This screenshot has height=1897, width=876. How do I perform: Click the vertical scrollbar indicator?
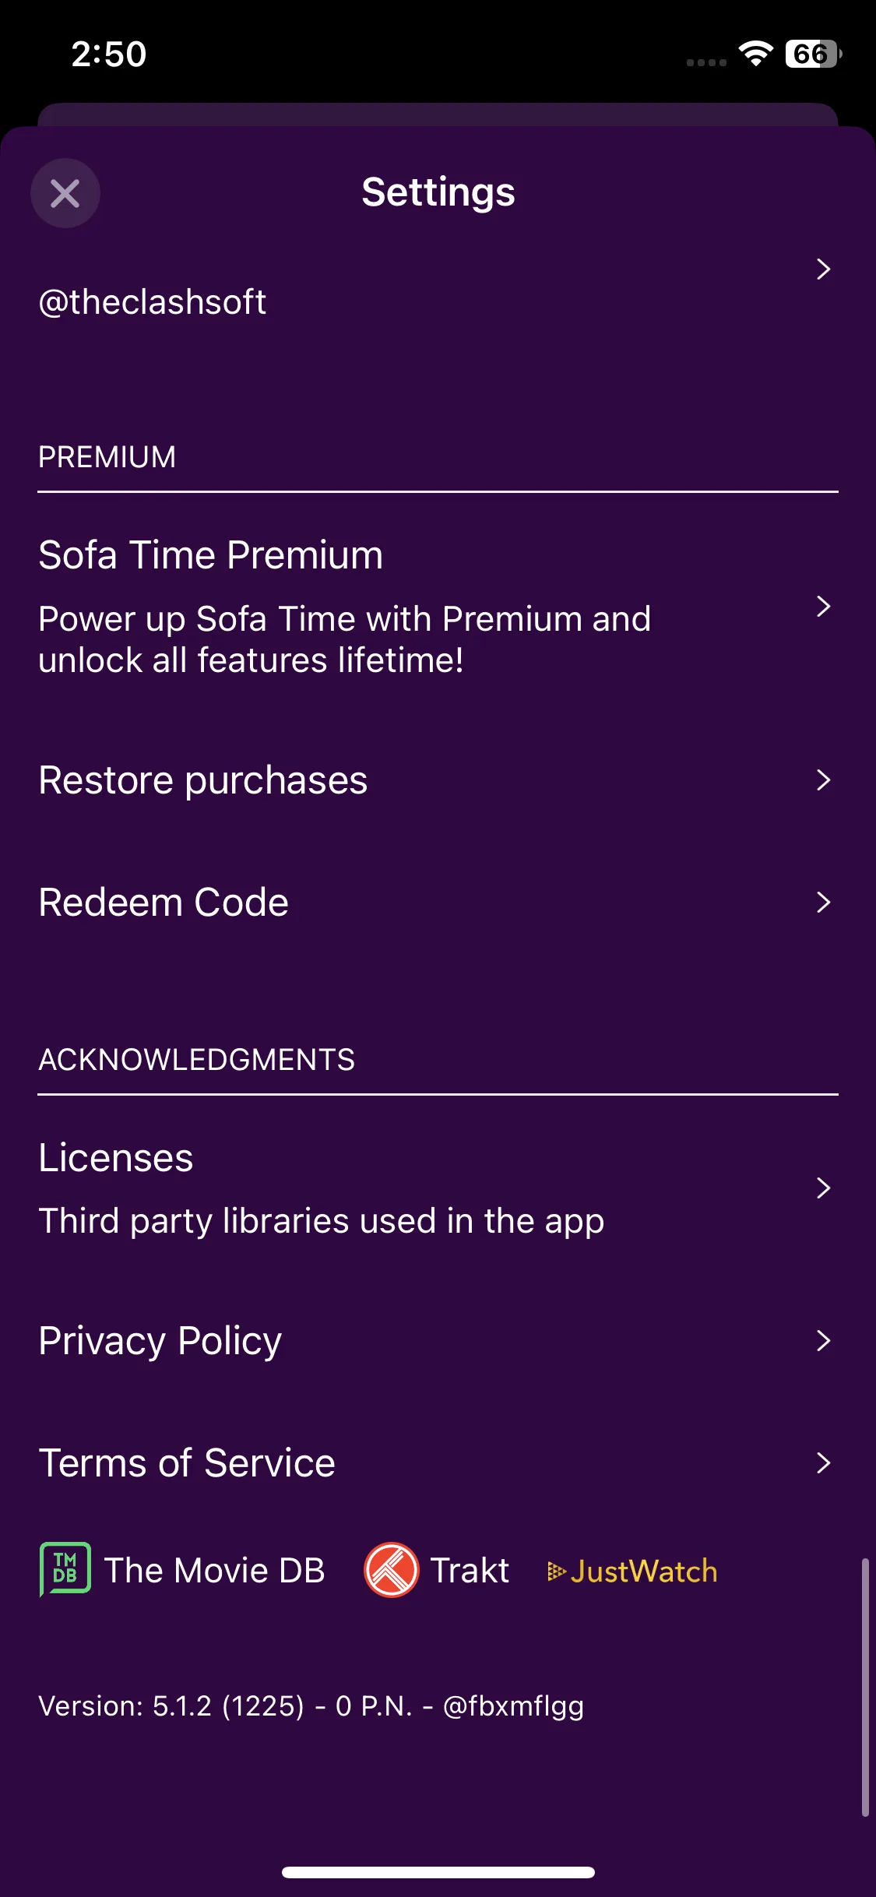pyautogui.click(x=865, y=1687)
